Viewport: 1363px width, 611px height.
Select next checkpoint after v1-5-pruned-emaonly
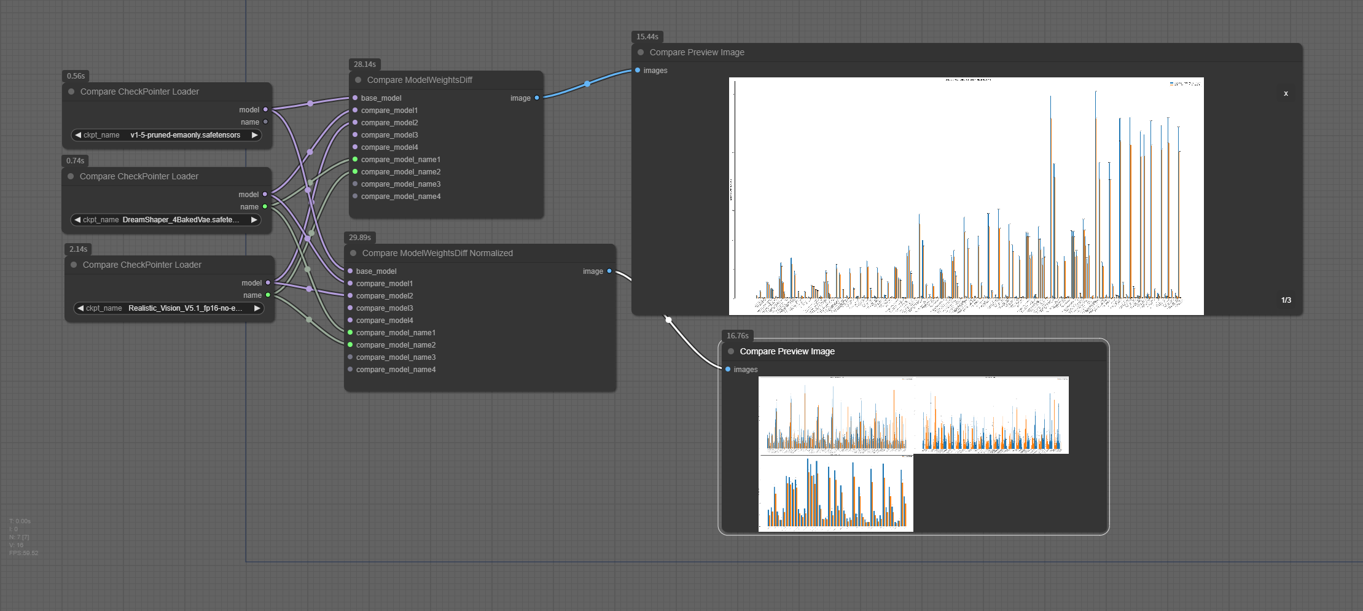coord(254,135)
